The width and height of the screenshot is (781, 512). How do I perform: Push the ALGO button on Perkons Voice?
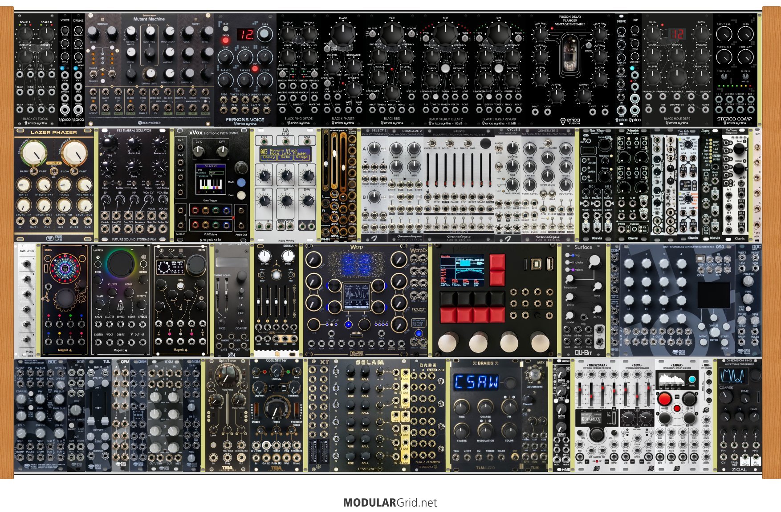pyautogui.click(x=226, y=30)
